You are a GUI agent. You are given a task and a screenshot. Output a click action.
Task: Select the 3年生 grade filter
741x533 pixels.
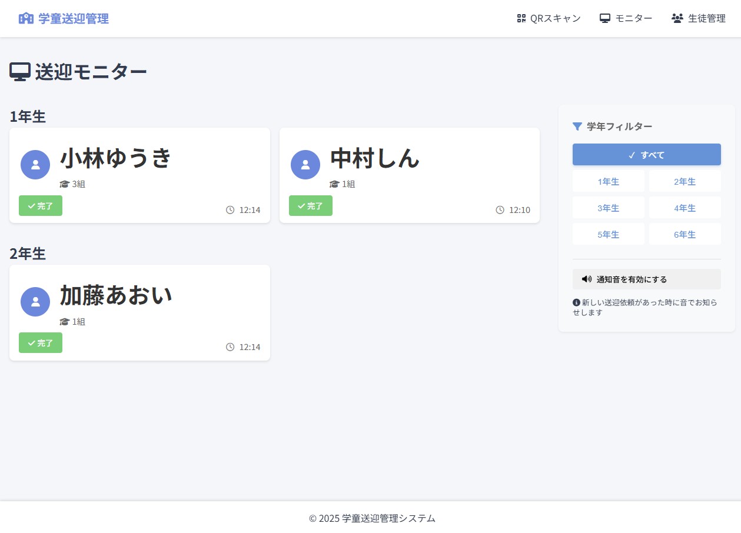point(608,208)
